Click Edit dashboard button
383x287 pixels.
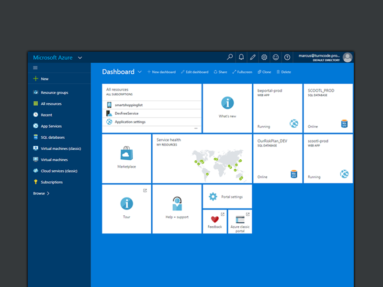(x=195, y=72)
